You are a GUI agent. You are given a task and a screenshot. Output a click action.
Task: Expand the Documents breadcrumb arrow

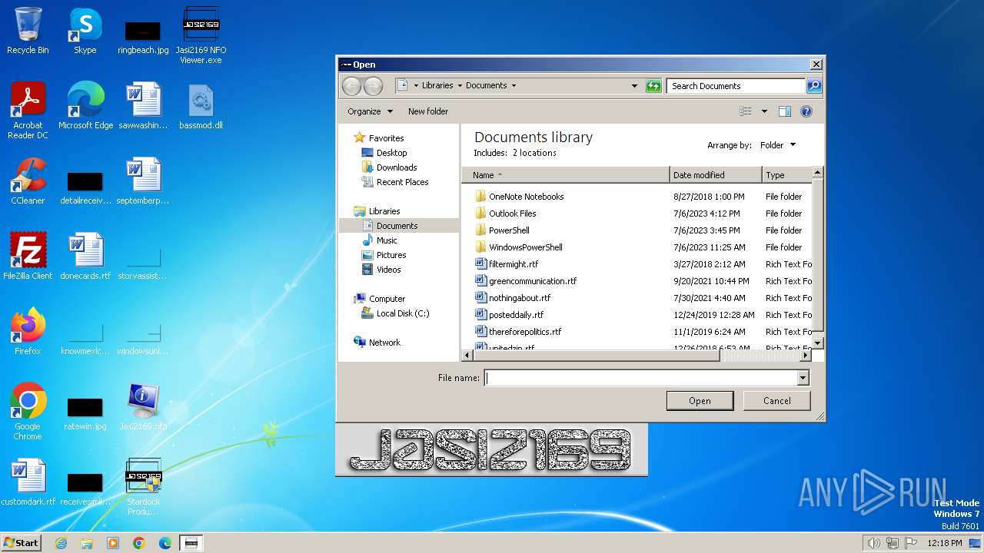514,86
